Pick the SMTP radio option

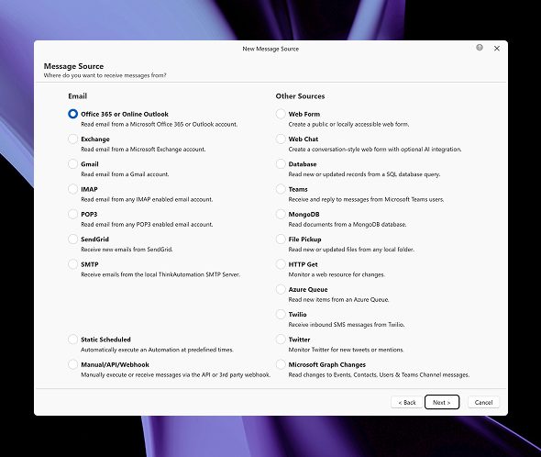[x=72, y=264]
